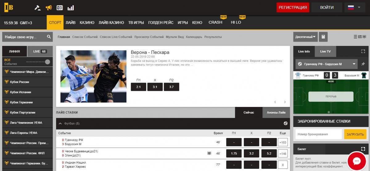Image resolution: width=370 pixels, height=171 pixels.
Task: Open the promotions megaphone icon
Action: pos(49,8)
